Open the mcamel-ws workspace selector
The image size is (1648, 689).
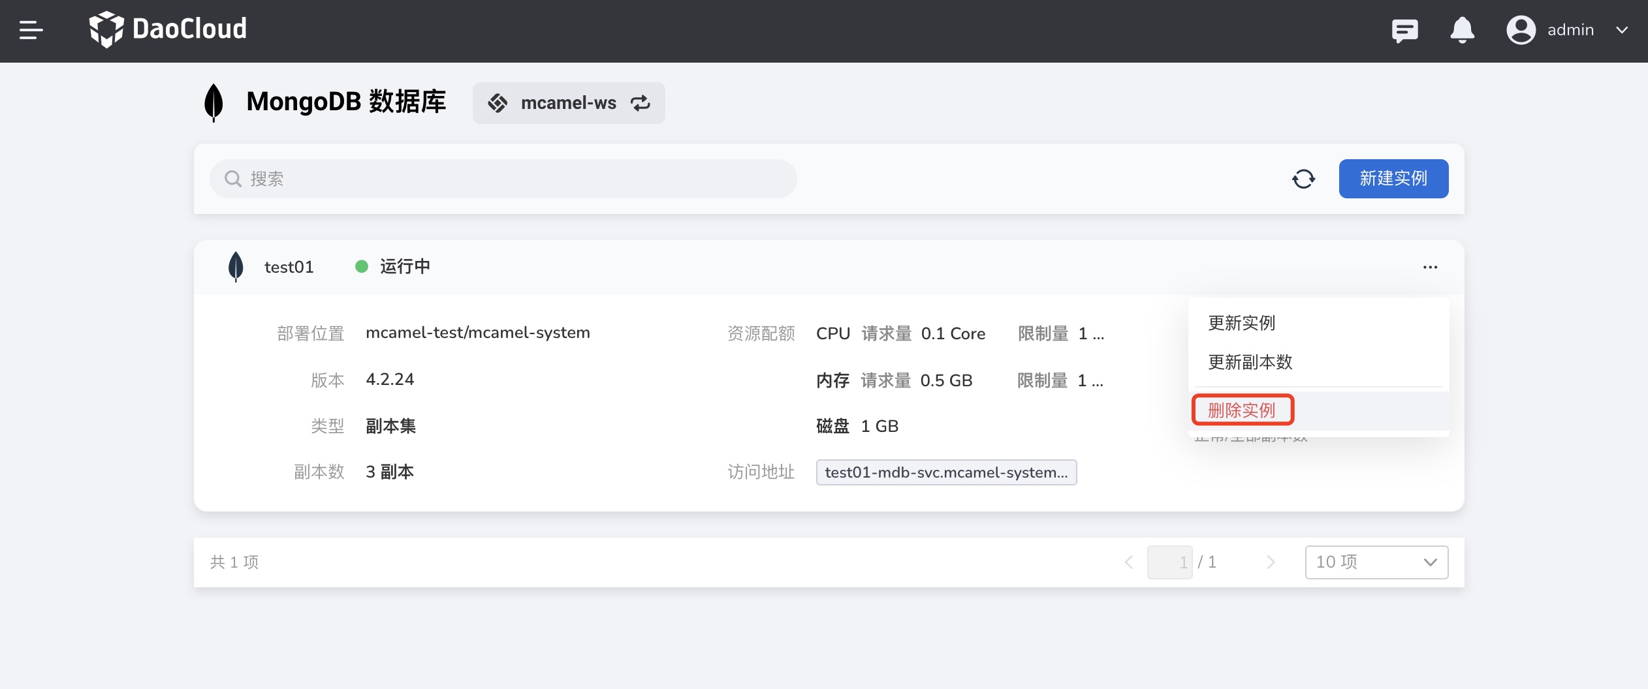pyautogui.click(x=569, y=103)
